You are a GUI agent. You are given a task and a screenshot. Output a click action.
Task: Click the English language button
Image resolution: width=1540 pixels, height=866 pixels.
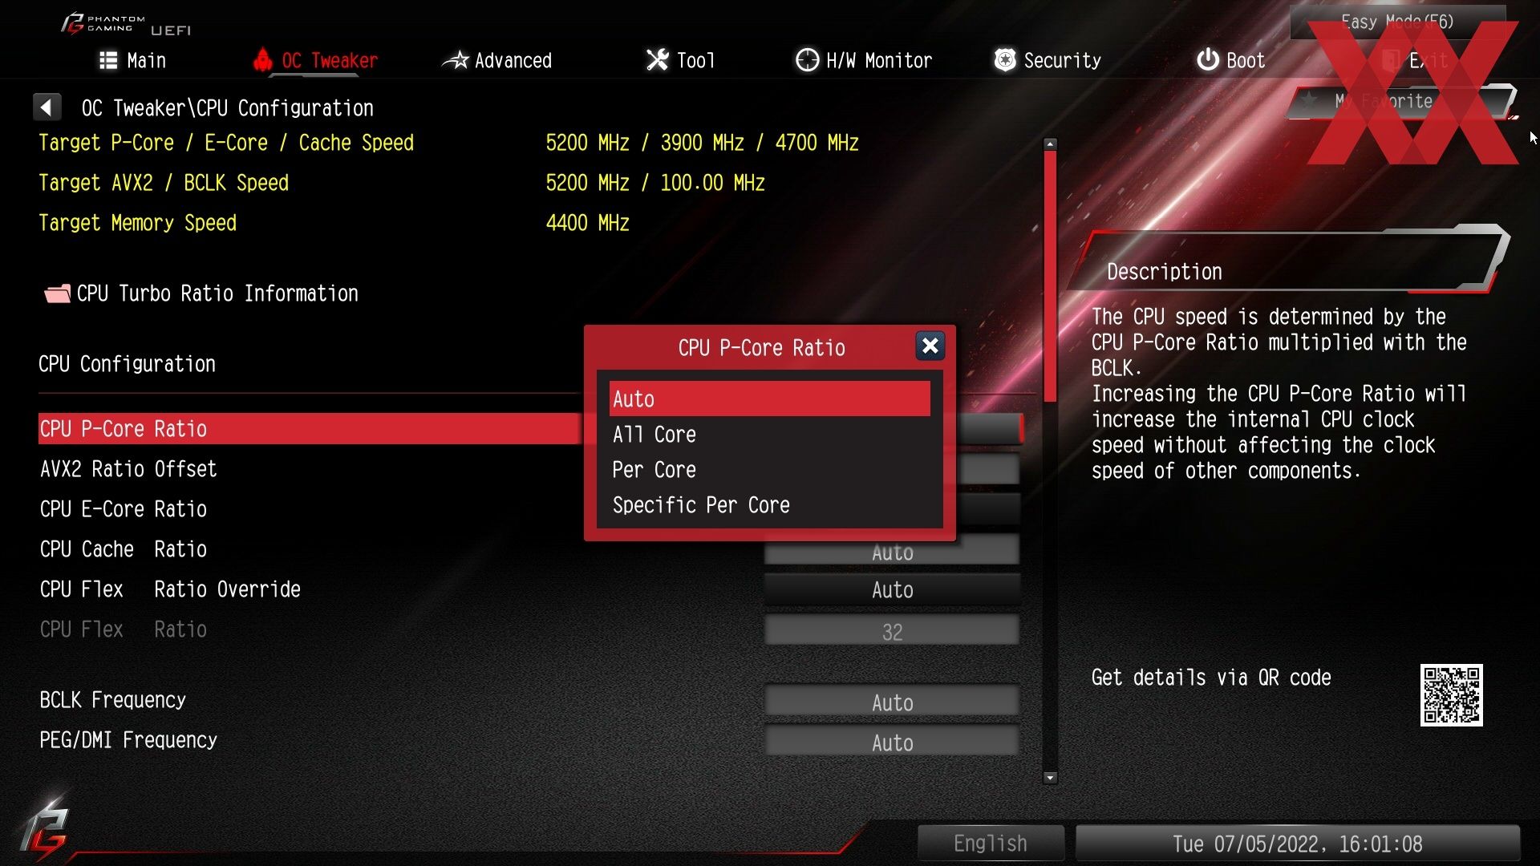coord(991,844)
